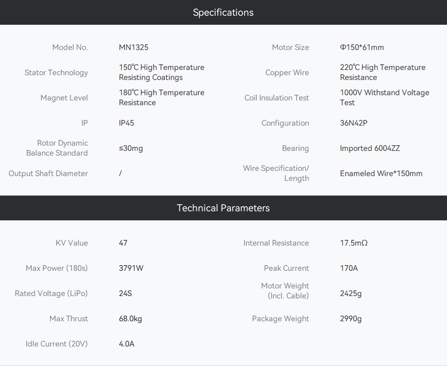Click the Φ150*61mm motor size value
447x366 pixels.
coord(362,47)
